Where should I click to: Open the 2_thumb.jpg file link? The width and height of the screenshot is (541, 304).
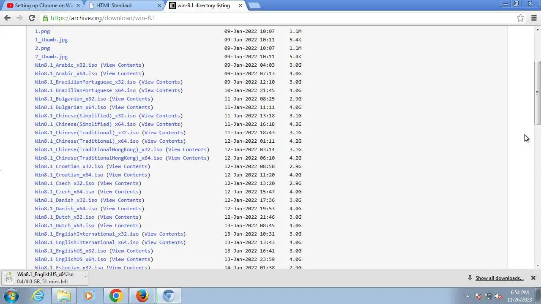(51, 57)
